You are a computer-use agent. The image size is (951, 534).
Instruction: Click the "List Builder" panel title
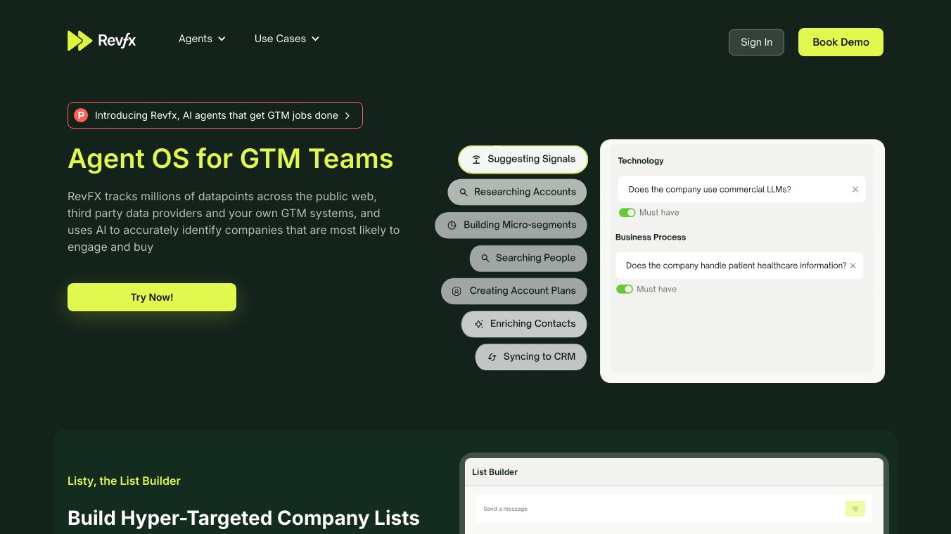coord(494,472)
